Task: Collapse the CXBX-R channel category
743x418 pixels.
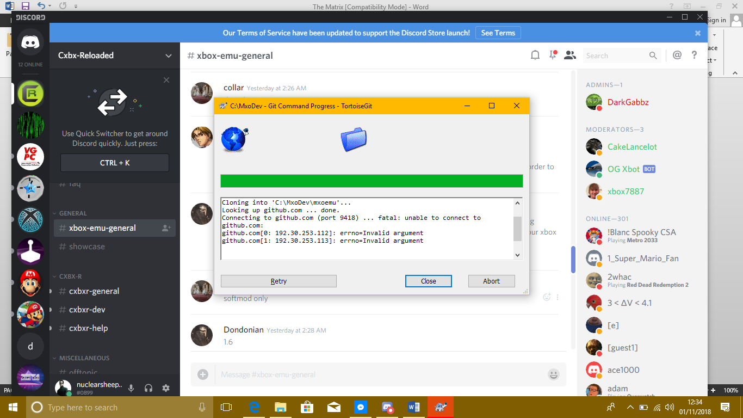Action: click(70, 276)
